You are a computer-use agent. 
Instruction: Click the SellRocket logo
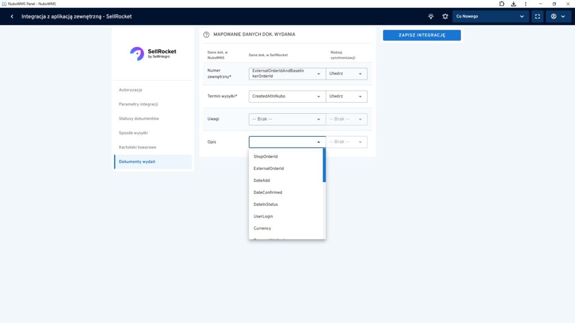153,53
